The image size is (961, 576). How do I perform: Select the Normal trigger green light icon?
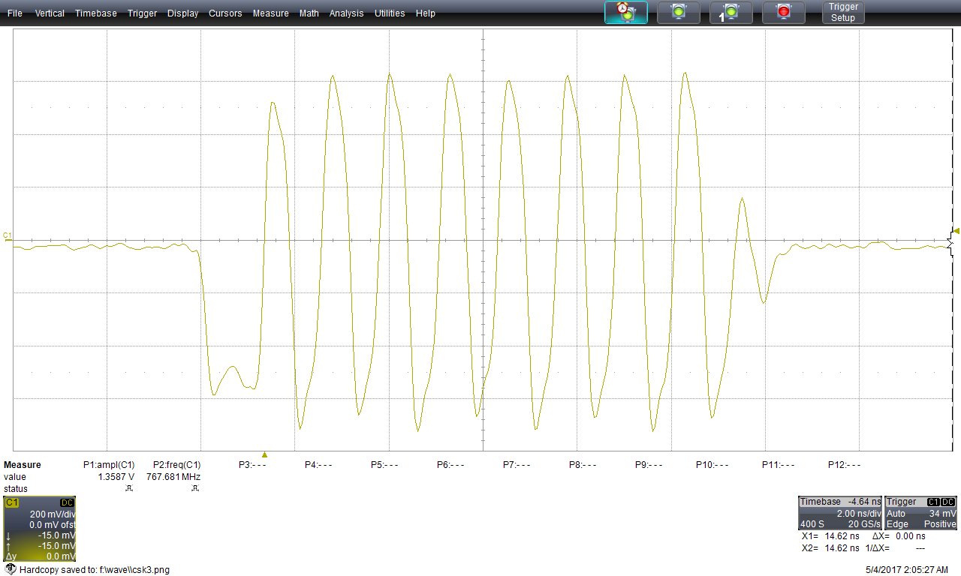tap(678, 12)
